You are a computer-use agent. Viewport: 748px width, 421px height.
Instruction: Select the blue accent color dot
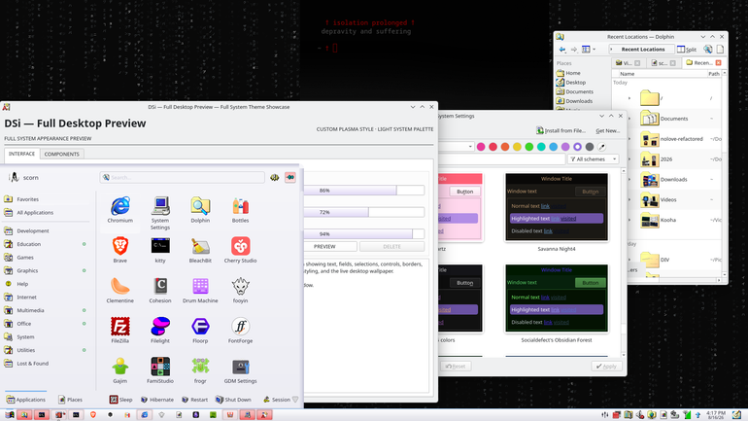[x=554, y=147]
